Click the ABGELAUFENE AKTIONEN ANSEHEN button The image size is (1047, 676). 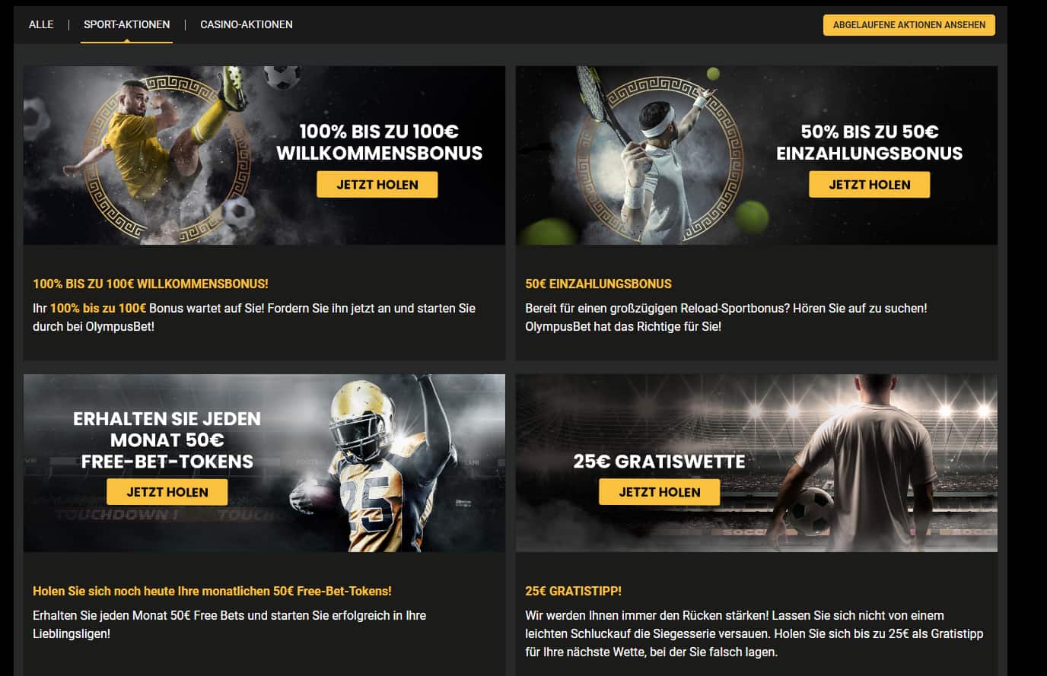click(909, 24)
